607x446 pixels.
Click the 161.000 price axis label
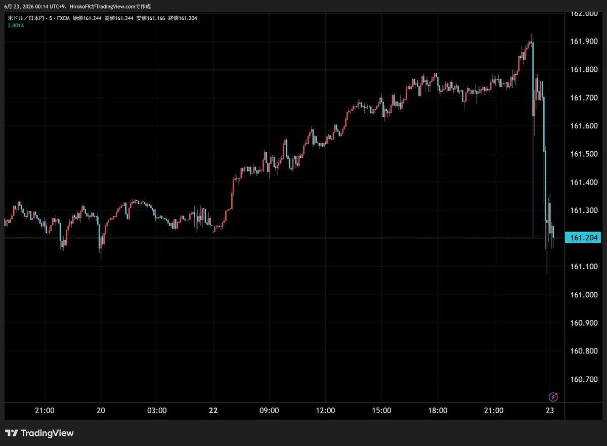pos(584,295)
